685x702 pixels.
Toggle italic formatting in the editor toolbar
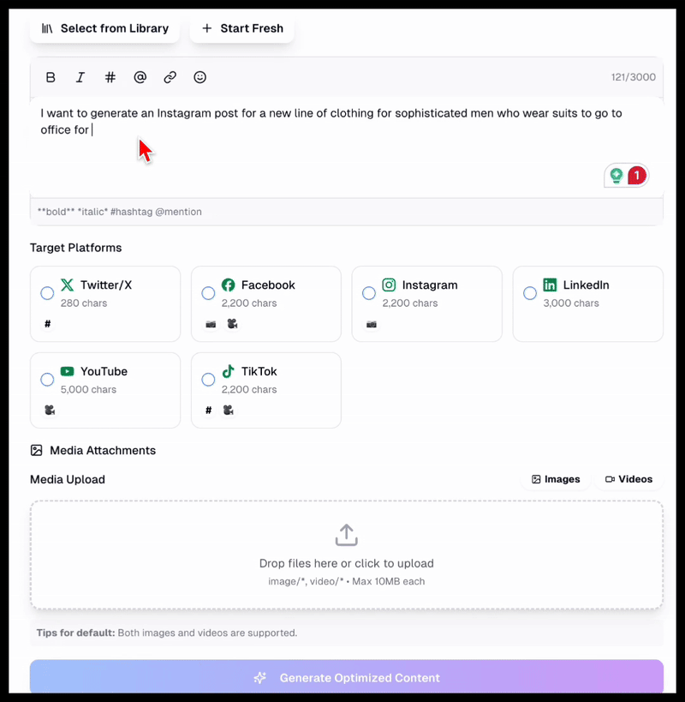tap(80, 77)
